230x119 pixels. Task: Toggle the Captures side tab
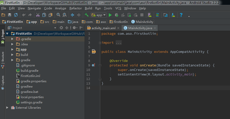[x=3, y=82]
